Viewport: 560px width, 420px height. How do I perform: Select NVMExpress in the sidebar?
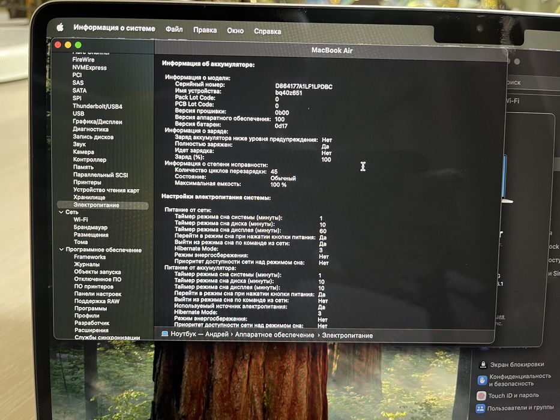point(89,67)
